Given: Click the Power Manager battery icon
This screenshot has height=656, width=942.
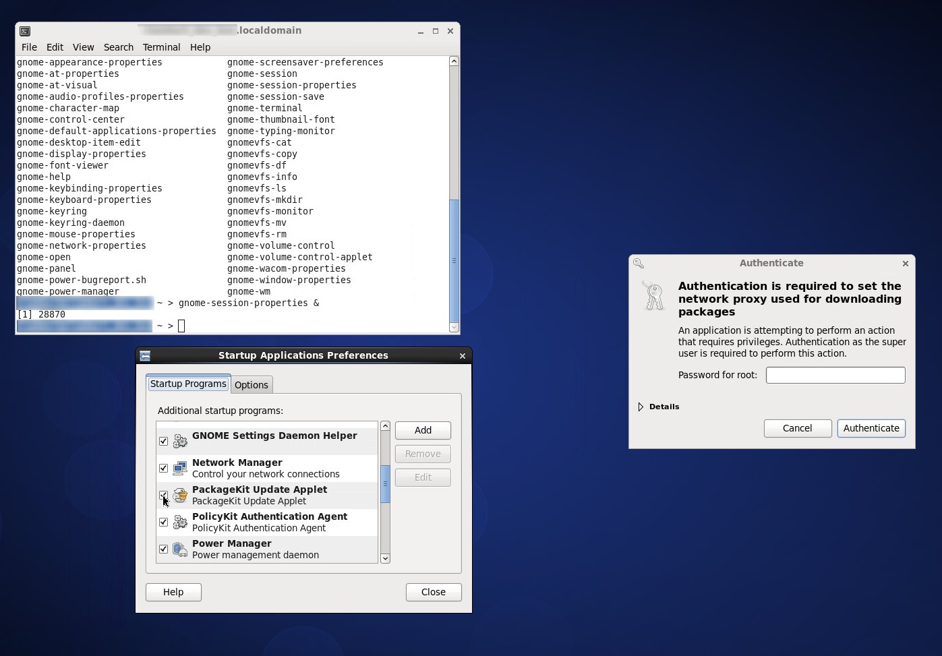Looking at the screenshot, I should click(x=180, y=549).
